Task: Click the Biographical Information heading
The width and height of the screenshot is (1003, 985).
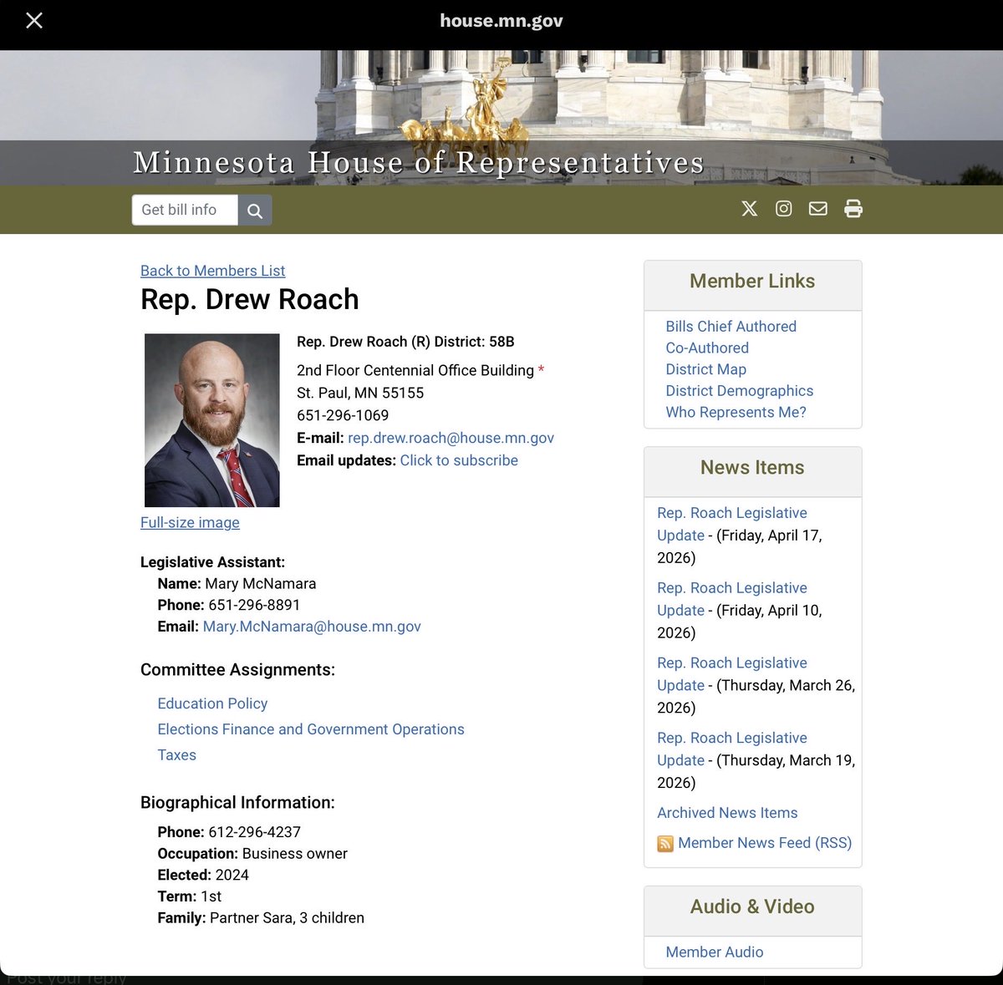Action: point(237,803)
